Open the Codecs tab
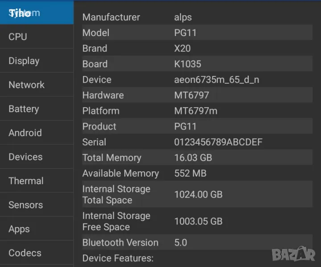This screenshot has width=321, height=267. [37, 253]
